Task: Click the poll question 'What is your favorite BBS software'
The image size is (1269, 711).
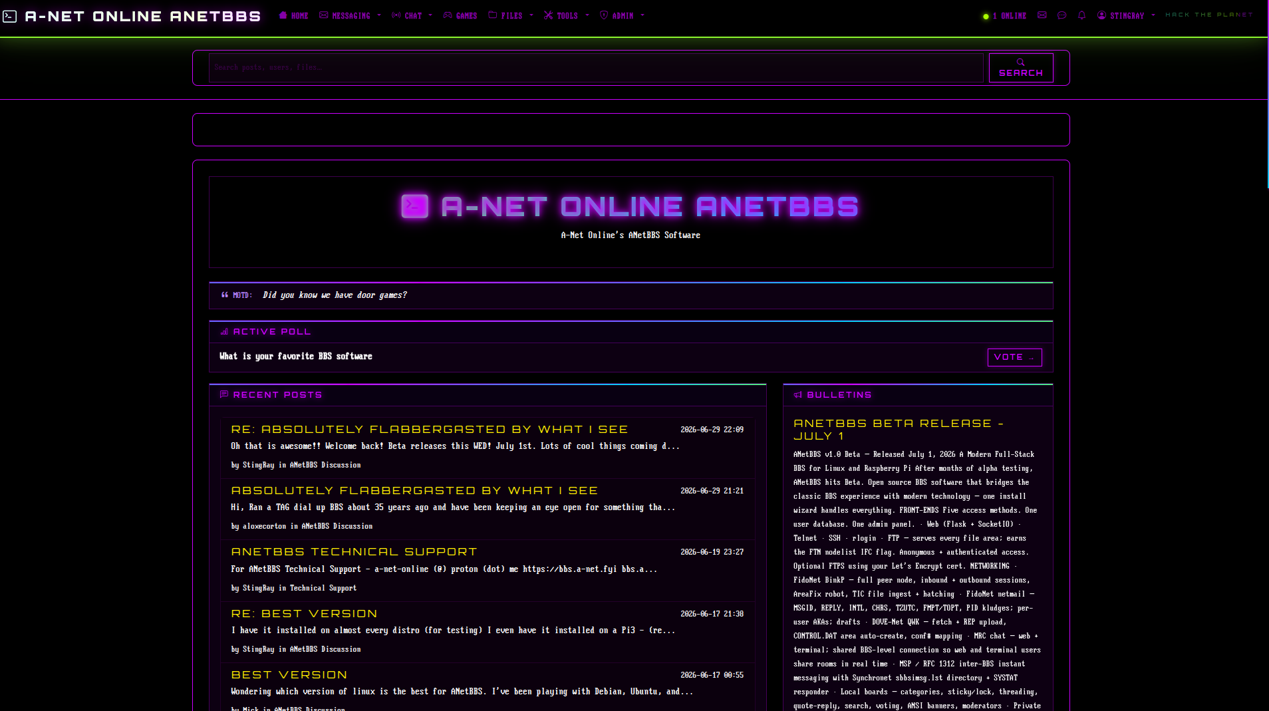Action: coord(296,356)
